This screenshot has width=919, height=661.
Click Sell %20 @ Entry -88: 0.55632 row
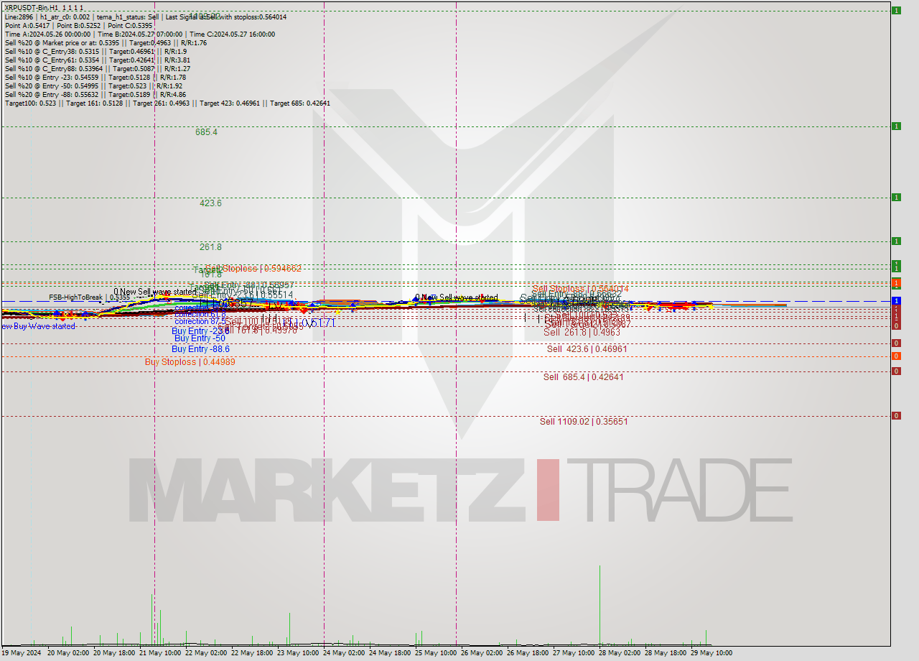[95, 94]
